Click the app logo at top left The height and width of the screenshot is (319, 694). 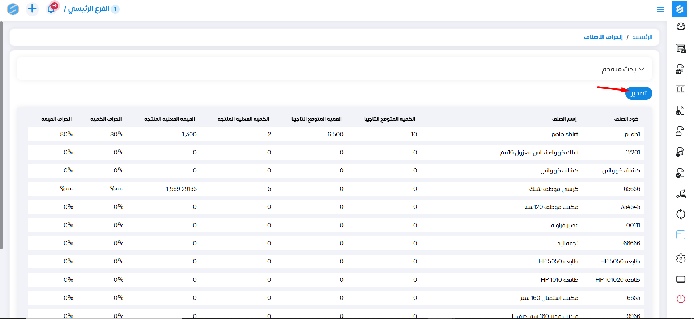click(13, 9)
